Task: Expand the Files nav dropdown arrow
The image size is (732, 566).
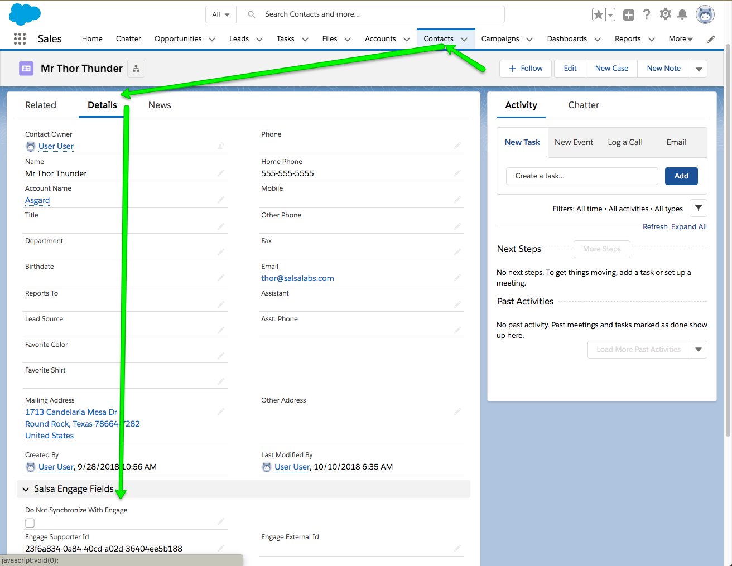Action: (348, 39)
